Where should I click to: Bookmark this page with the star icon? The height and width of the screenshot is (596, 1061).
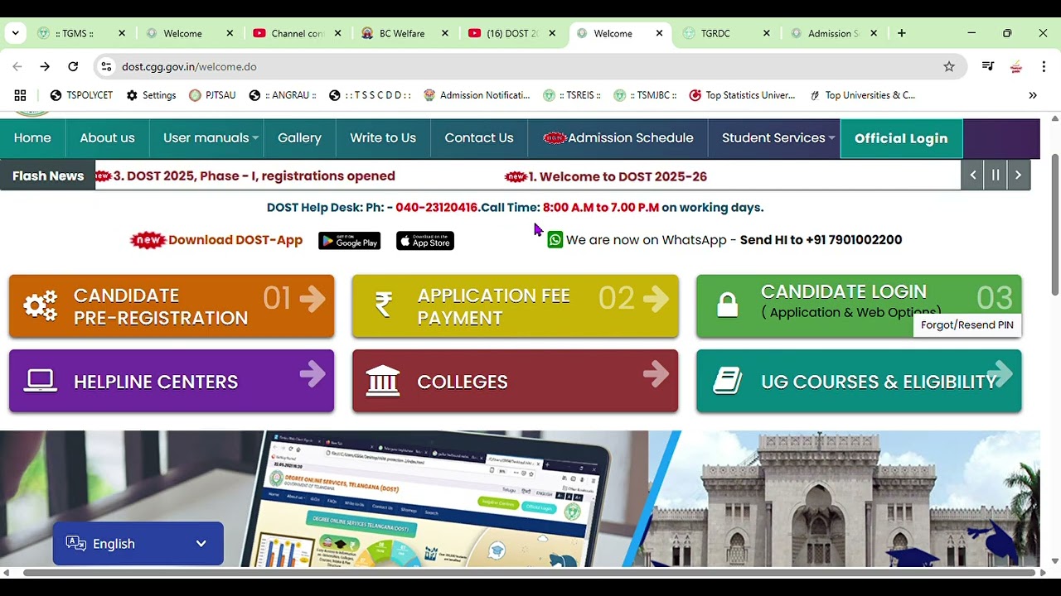point(949,66)
